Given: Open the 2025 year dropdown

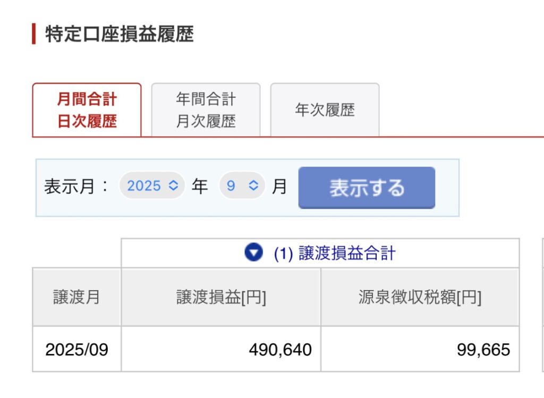Looking at the screenshot, I should coord(152,185).
